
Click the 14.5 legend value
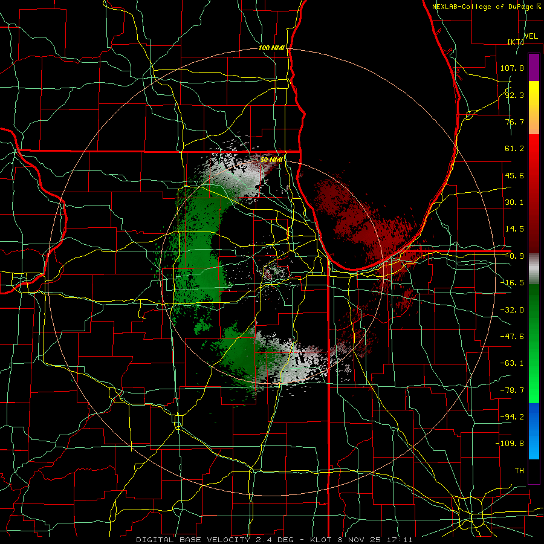514,229
